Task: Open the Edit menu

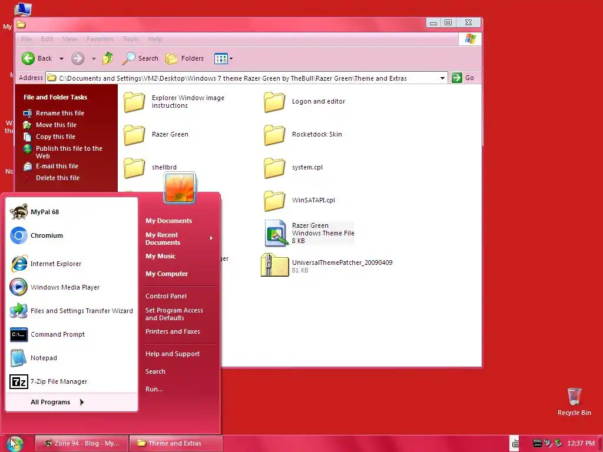Action: [x=47, y=39]
